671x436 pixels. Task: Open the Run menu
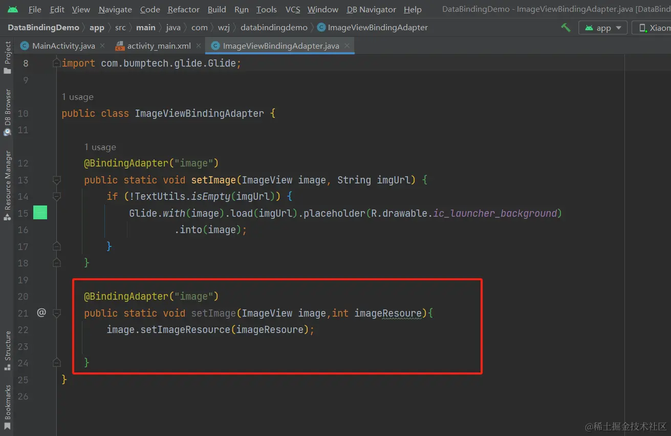pos(242,9)
